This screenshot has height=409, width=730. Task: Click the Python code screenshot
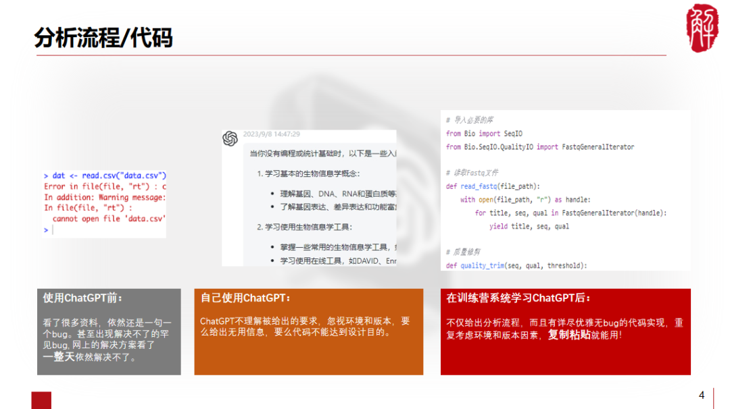[565, 190]
